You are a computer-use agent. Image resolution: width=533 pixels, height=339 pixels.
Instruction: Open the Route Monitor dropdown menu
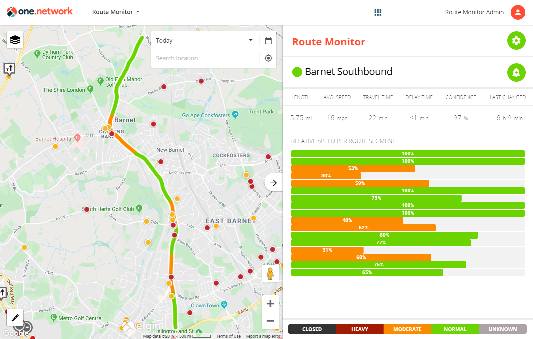point(116,12)
